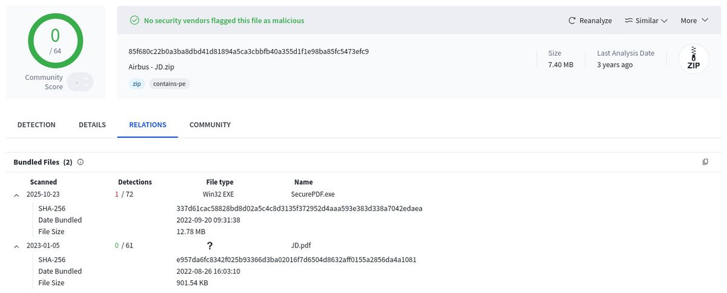Click the info icon beside Bundled Files
This screenshot has width=727, height=293.
(x=81, y=162)
